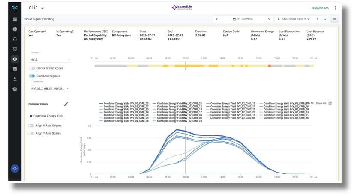Open the three-dot menu beside user email
The height and width of the screenshot is (196, 360).
pyautogui.click(x=335, y=8)
